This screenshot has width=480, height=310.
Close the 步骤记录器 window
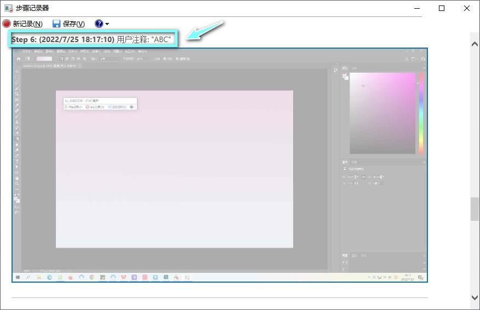[x=466, y=8]
